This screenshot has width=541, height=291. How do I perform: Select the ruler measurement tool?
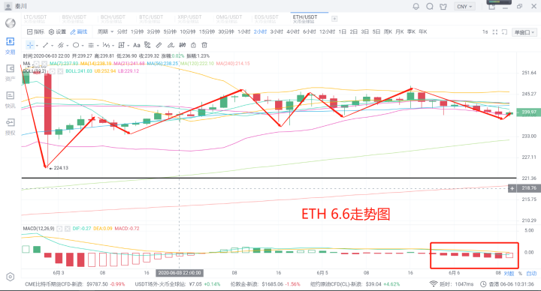point(159,45)
